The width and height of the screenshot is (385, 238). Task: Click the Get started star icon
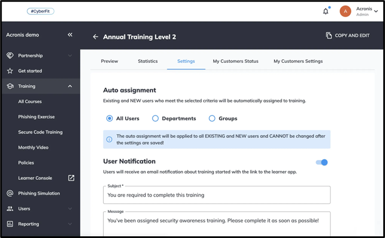tap(10, 71)
